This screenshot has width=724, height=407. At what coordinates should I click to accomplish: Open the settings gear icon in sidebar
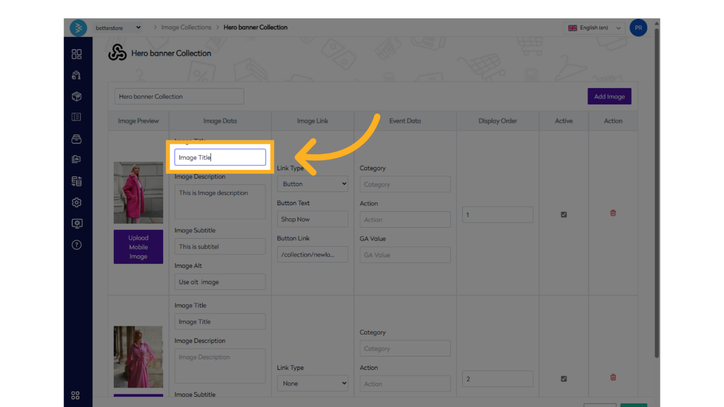[77, 202]
